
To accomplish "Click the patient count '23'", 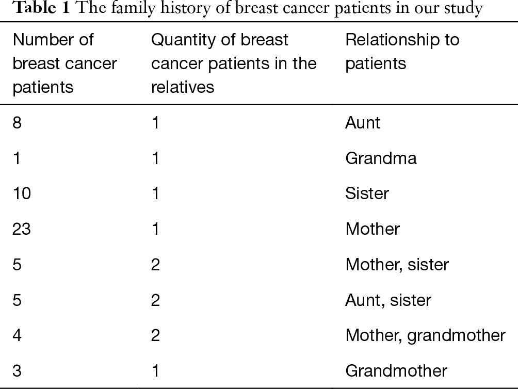I will (22, 229).
